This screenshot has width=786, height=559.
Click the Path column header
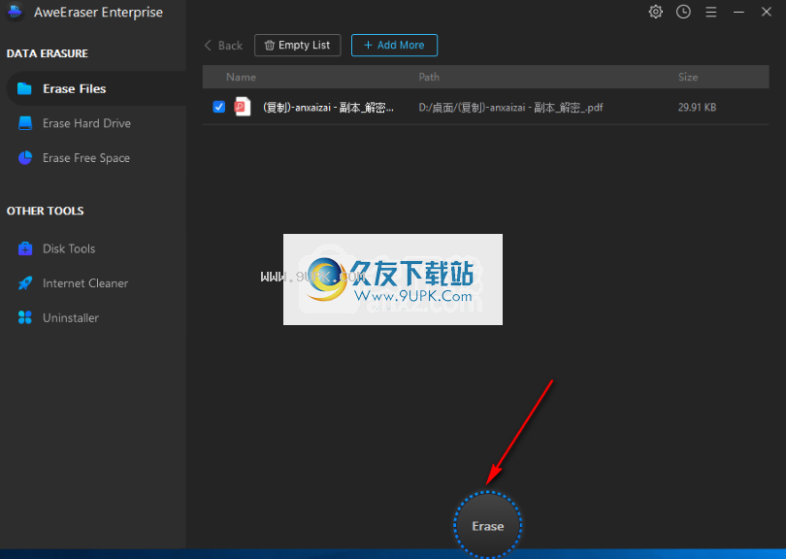[x=429, y=78]
